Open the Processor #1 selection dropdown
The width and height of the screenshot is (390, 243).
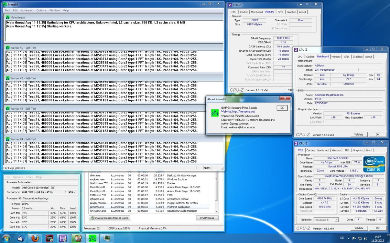coord(327,220)
